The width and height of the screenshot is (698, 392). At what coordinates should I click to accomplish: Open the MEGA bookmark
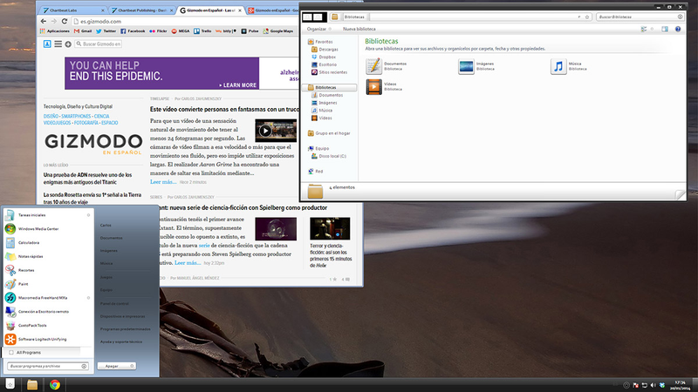click(181, 31)
